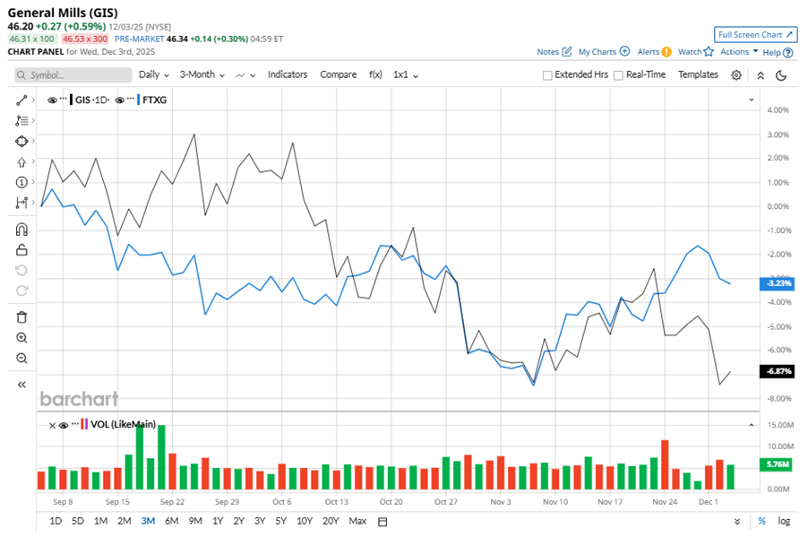Open the Help question mark icon
Screen dimensions: 808x537
(788, 53)
